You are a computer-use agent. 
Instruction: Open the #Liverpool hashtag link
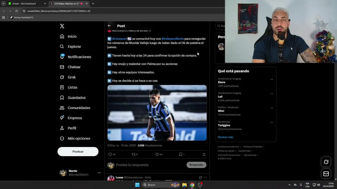[119, 39]
